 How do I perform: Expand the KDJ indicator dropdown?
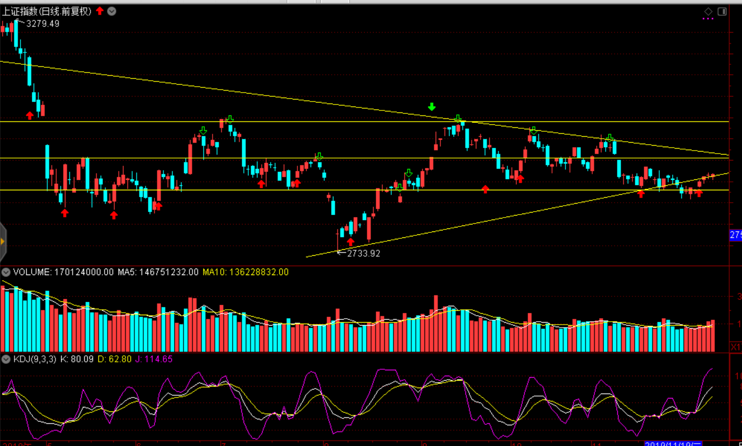[x=6, y=359]
